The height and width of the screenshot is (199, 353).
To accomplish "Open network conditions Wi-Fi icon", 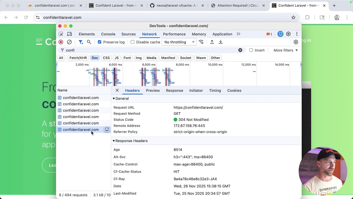I will click(201, 42).
